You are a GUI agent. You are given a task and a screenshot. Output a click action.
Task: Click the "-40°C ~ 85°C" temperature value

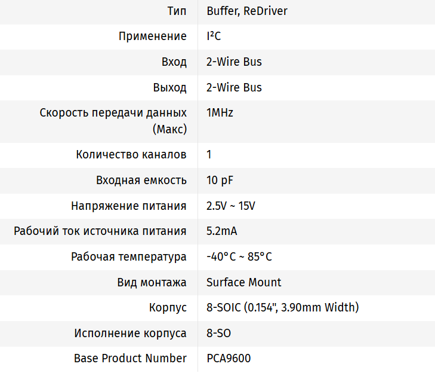(239, 257)
